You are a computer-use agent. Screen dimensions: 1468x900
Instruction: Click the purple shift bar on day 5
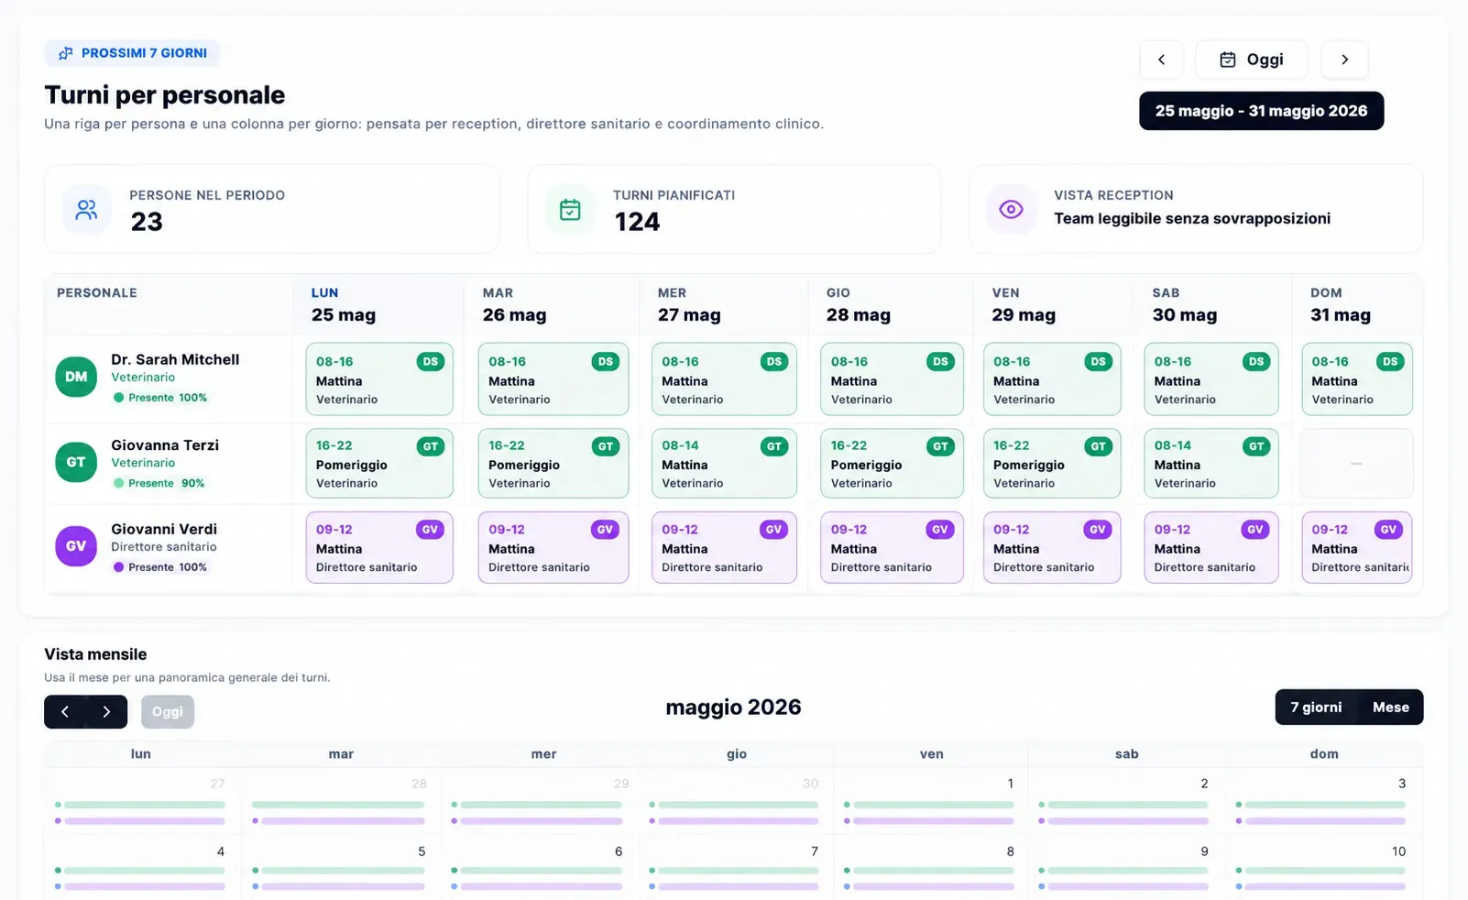point(343,886)
